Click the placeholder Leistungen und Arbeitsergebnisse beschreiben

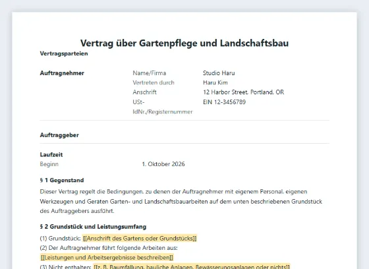coord(107,257)
